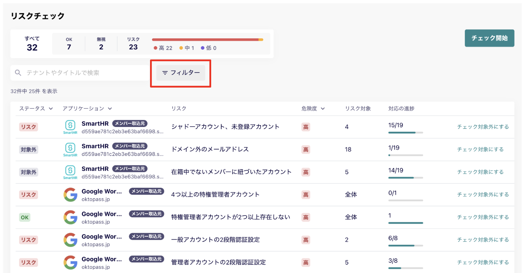Focus the tenant and title search field

tap(80, 73)
